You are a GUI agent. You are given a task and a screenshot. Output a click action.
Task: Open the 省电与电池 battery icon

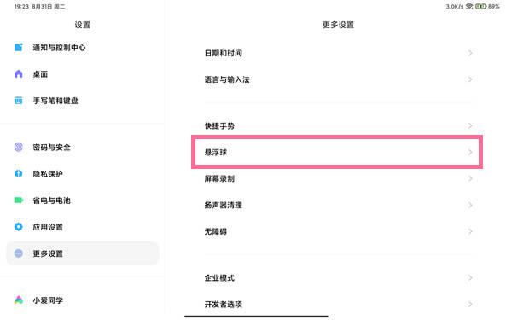point(19,201)
